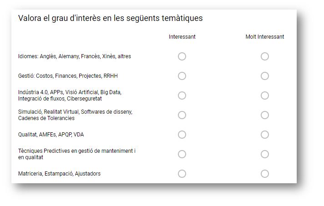Choose Molt Interessant for Simulació row
This screenshot has width=324, height=206.
pos(265,115)
